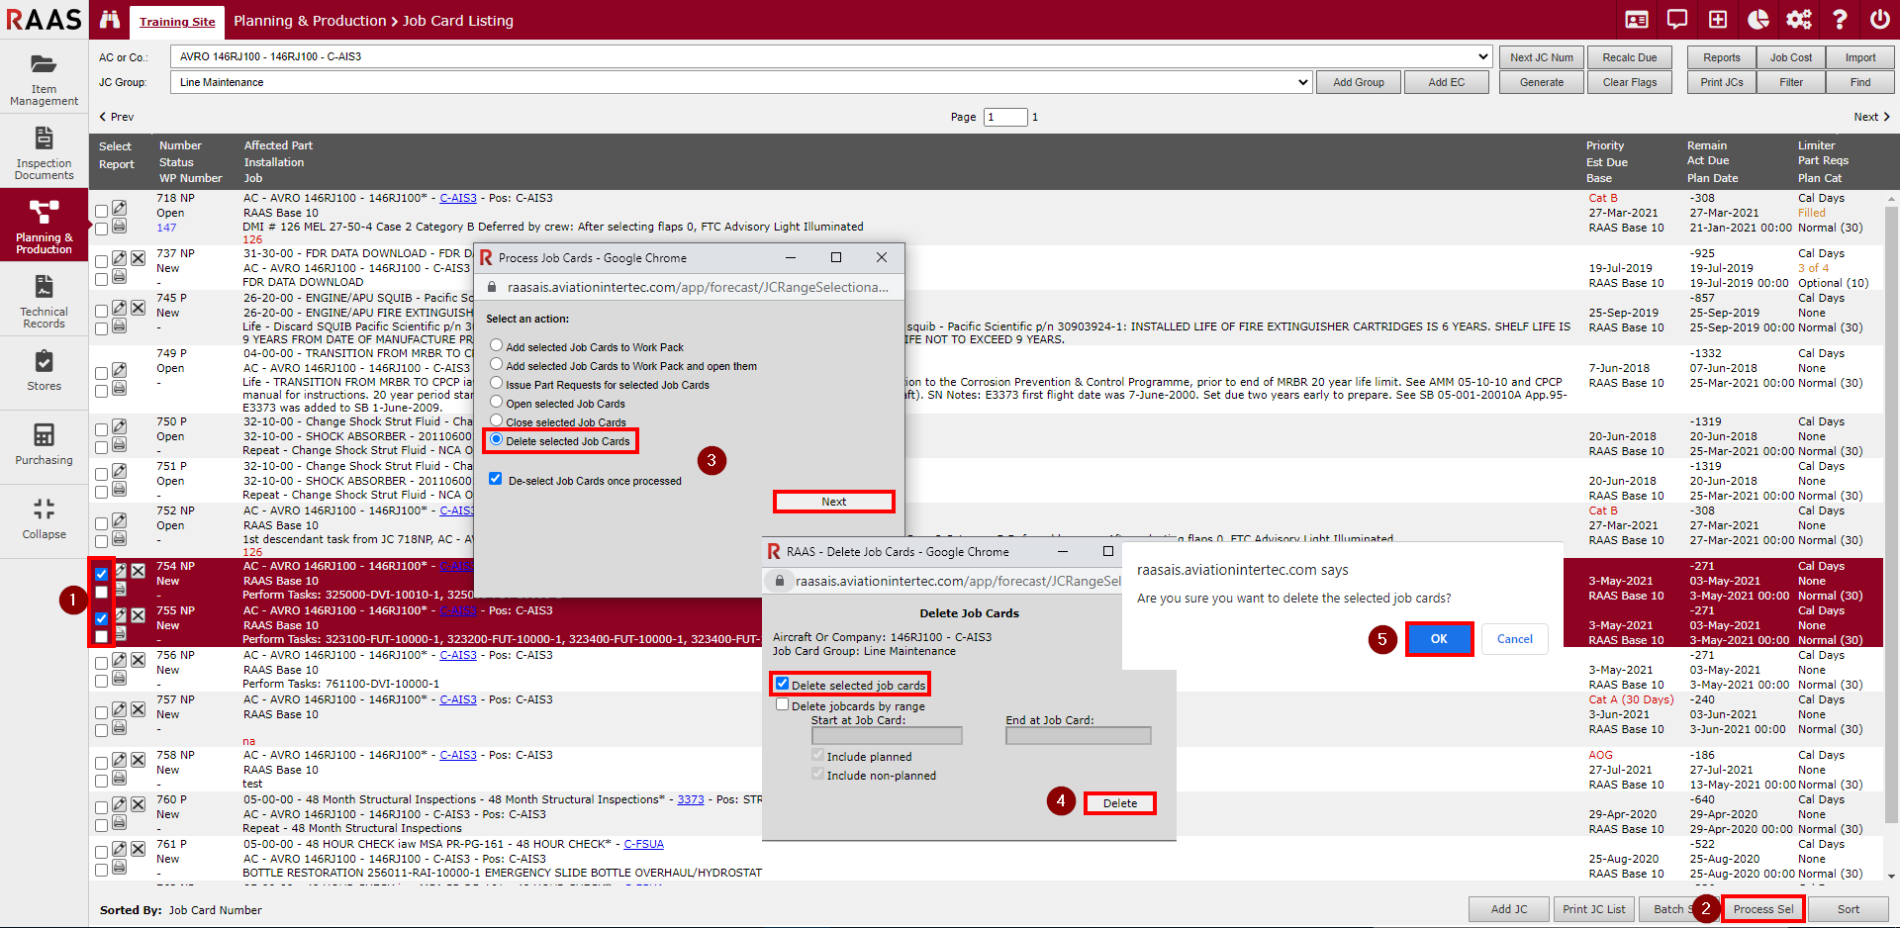Open Technical Records sidebar module
1900x928 pixels.
44,302
